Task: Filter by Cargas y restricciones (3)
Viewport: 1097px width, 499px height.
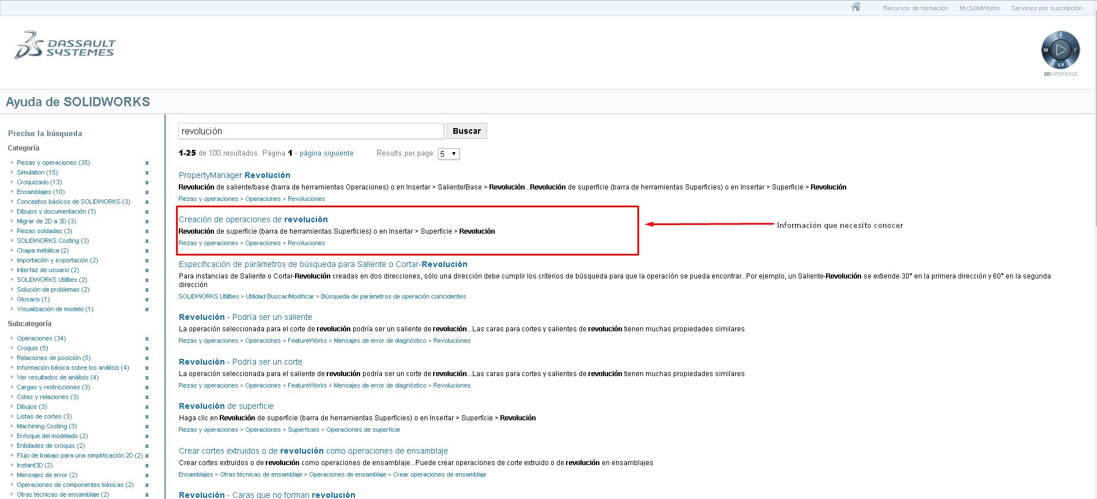Action: pyautogui.click(x=53, y=387)
